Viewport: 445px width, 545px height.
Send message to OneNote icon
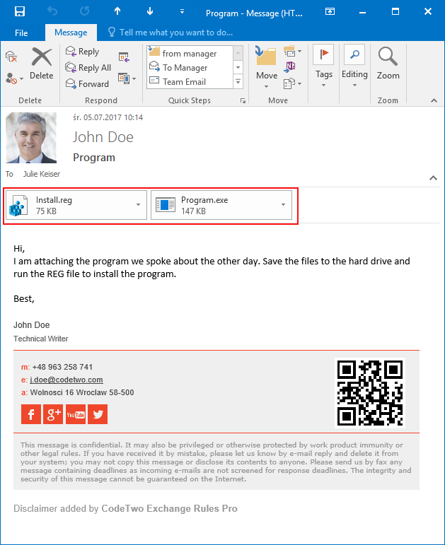pos(289,66)
